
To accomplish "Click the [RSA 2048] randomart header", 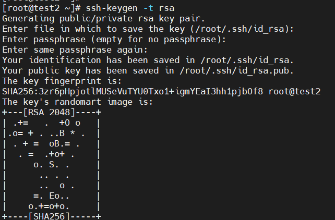I will [52, 113].
